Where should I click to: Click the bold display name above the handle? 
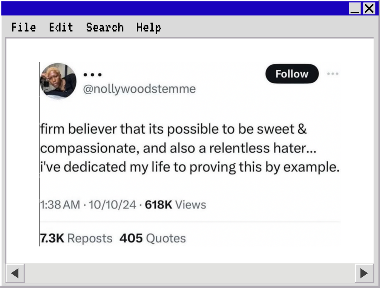[93, 75]
